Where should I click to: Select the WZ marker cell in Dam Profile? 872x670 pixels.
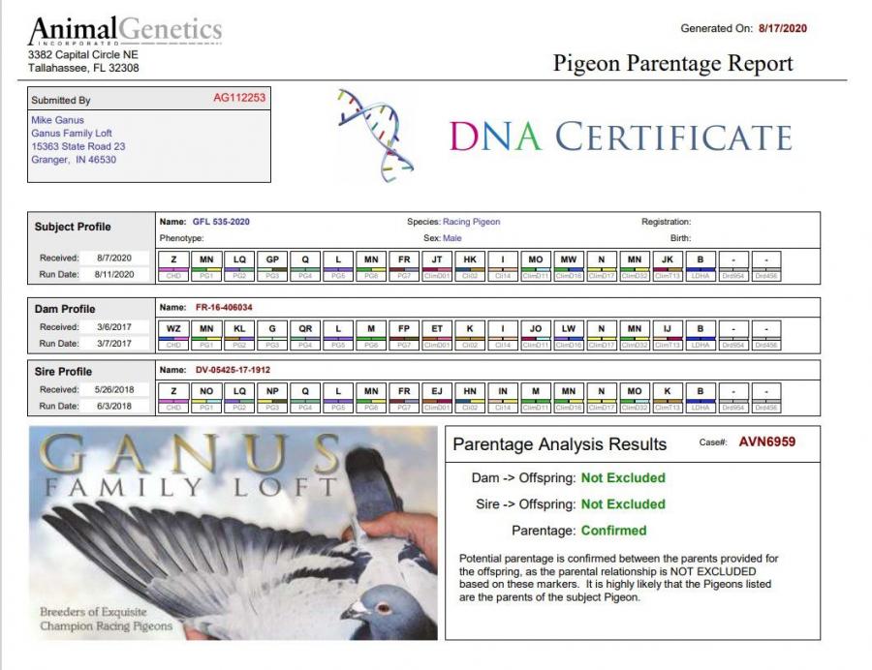[173, 335]
